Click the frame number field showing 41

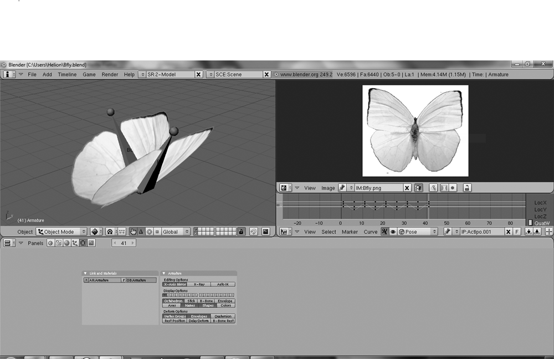pyautogui.click(x=124, y=243)
